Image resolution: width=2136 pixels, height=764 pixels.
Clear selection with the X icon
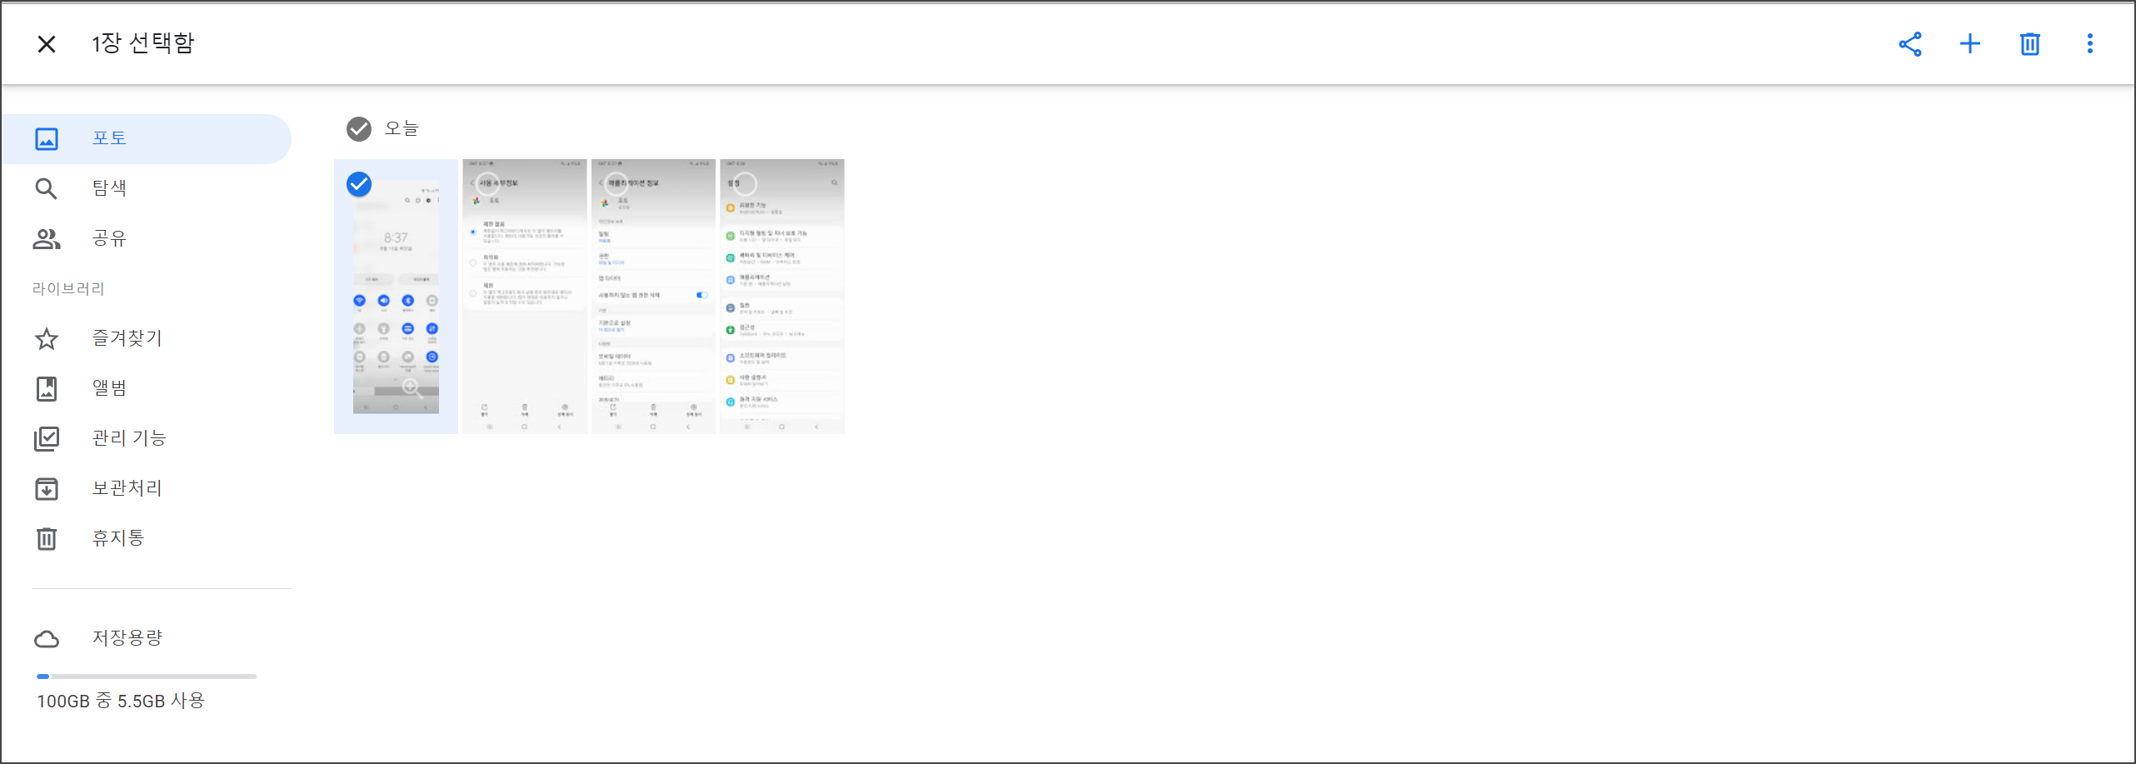click(47, 44)
